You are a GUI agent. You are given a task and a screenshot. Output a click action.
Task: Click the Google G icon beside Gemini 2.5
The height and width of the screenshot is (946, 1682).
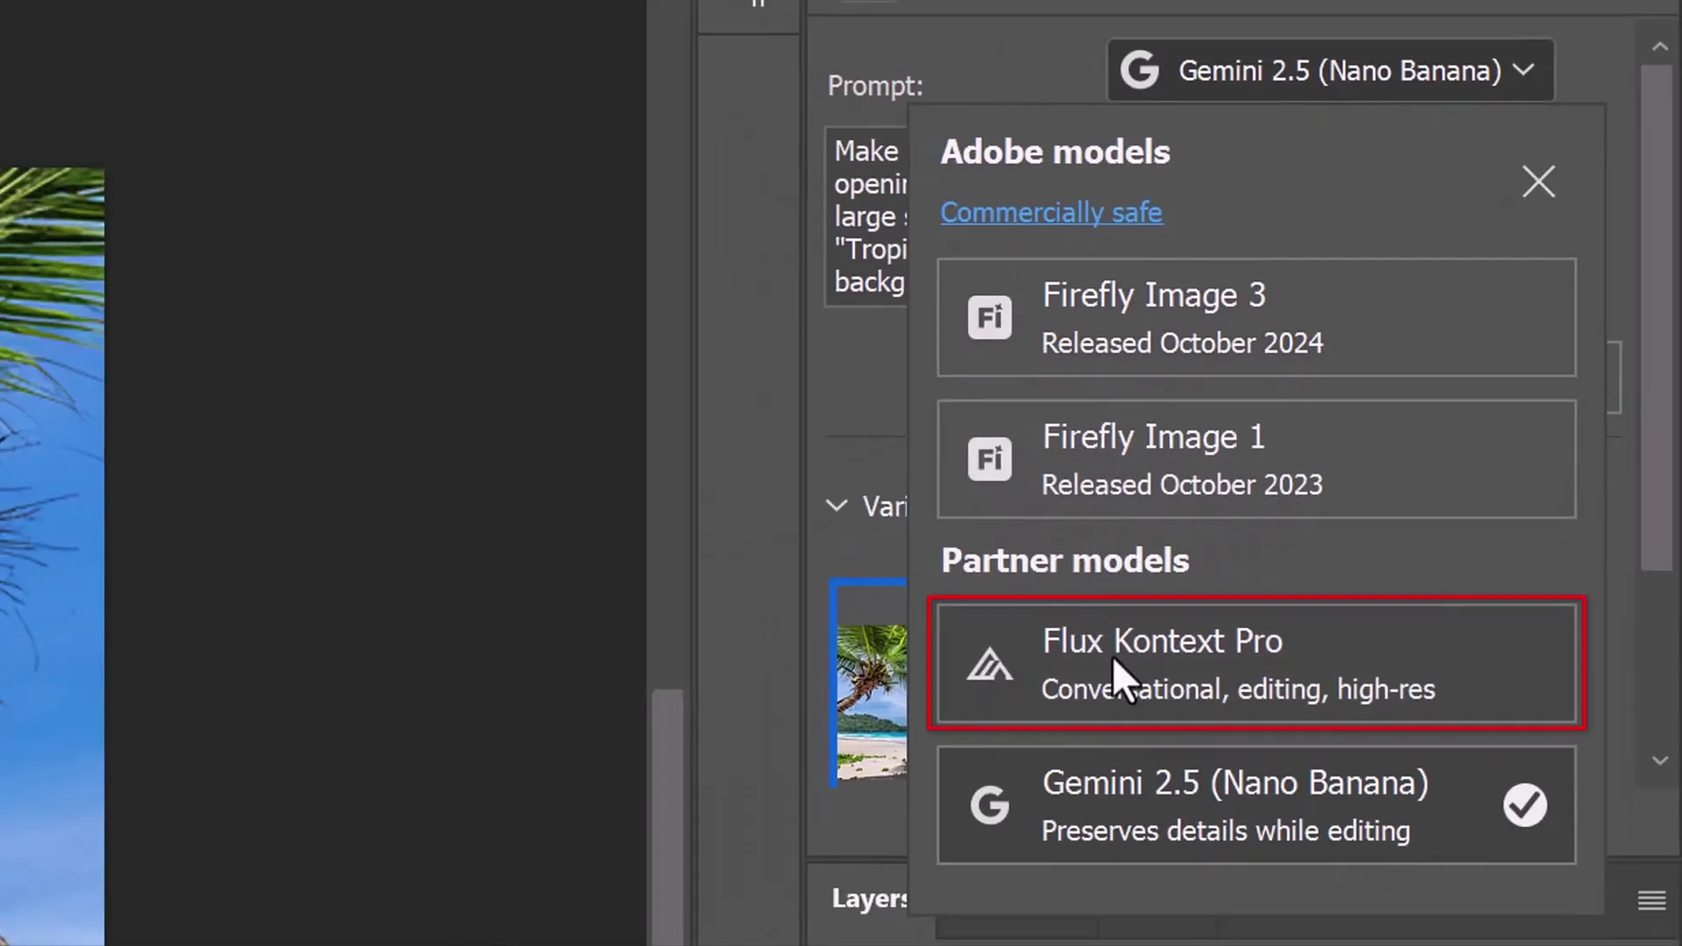[x=1140, y=70]
